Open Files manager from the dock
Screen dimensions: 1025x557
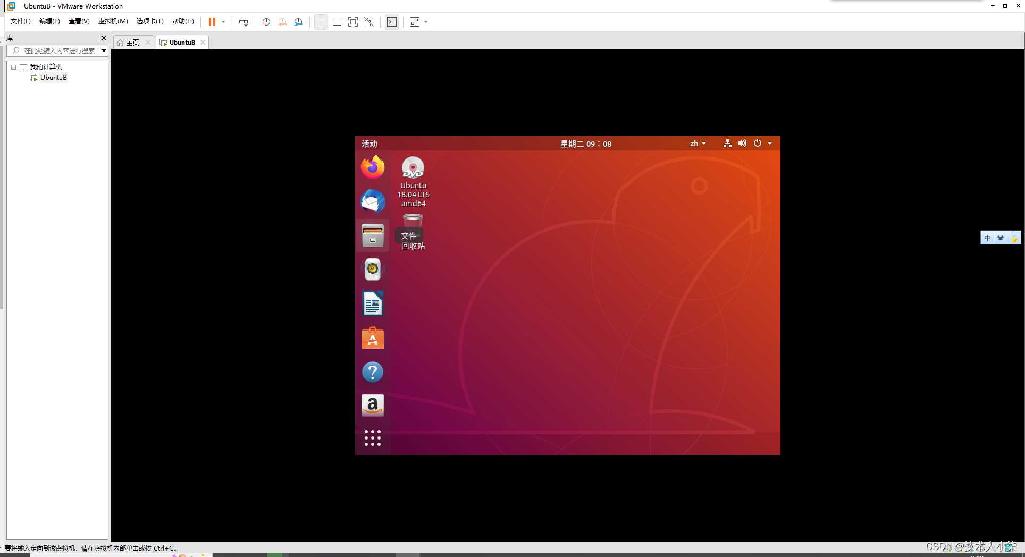point(373,235)
